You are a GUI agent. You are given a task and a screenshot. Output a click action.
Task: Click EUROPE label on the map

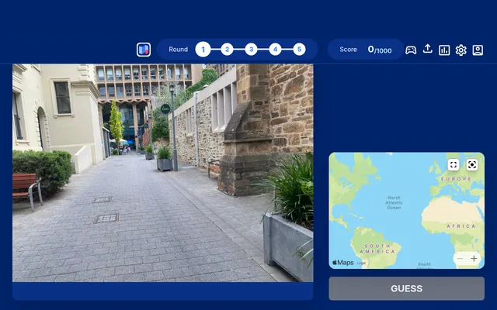[x=456, y=179]
